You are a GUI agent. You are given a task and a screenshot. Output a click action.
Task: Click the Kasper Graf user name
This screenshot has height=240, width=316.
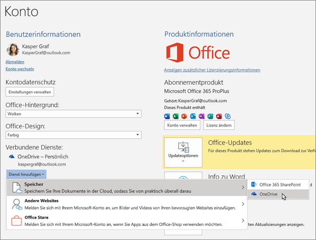[35, 46]
